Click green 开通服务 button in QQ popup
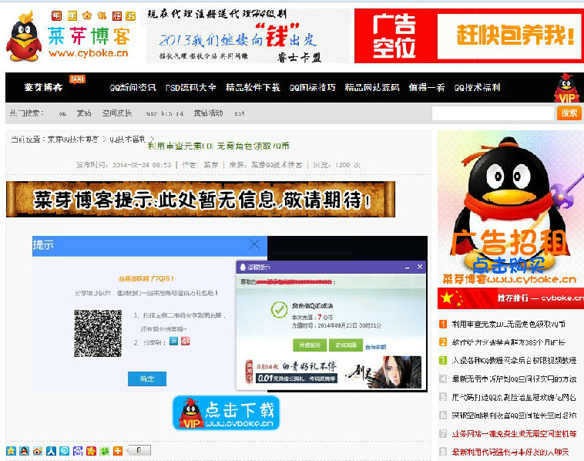Image resolution: width=584 pixels, height=461 pixels. click(310, 345)
